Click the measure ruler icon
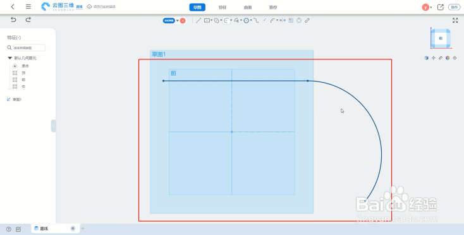 pos(441,58)
